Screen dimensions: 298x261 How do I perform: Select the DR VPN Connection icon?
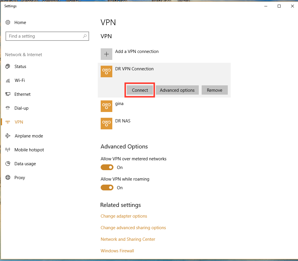106,71
